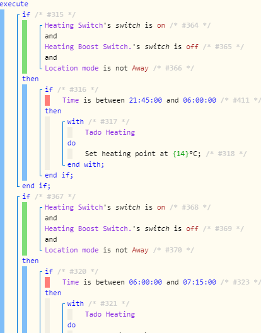Click Heating Switch condition #368
This screenshot has width=261, height=333.
[127, 207]
